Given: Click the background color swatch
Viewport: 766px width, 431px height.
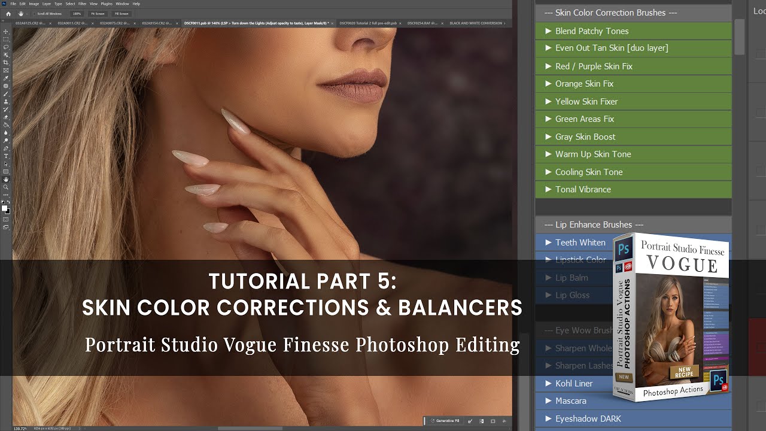Looking at the screenshot, I should tap(8, 212).
